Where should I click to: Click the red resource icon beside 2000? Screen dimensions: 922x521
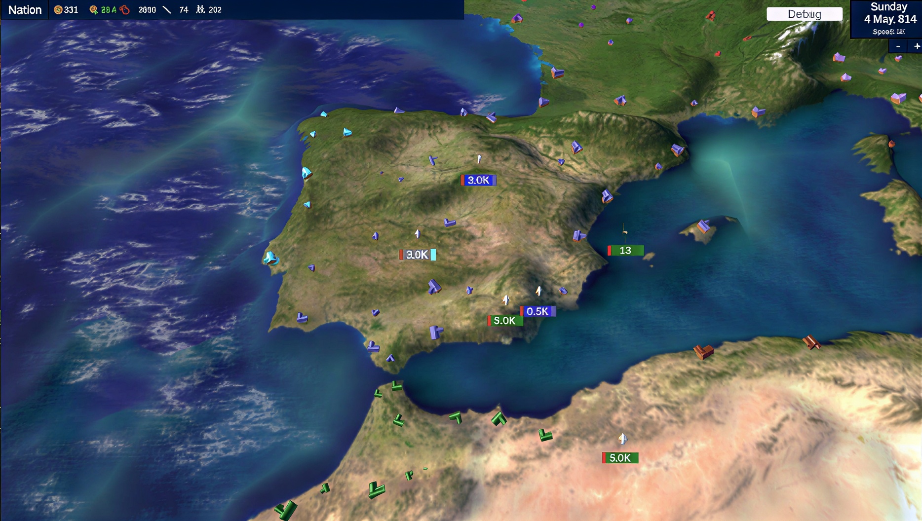[x=125, y=10]
